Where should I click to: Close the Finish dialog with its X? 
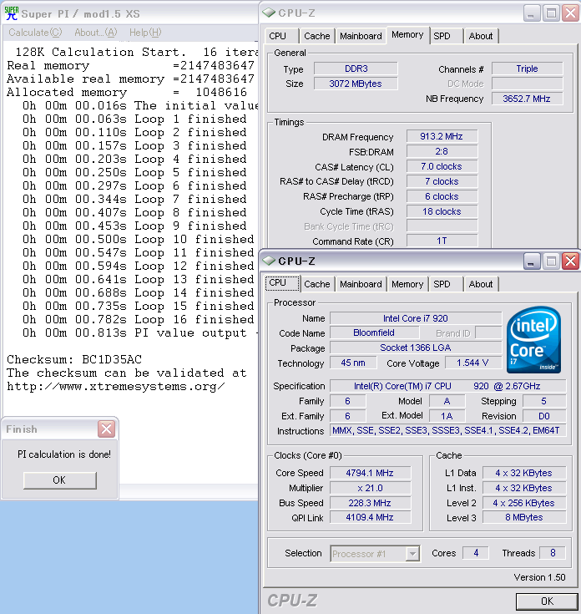(x=106, y=429)
